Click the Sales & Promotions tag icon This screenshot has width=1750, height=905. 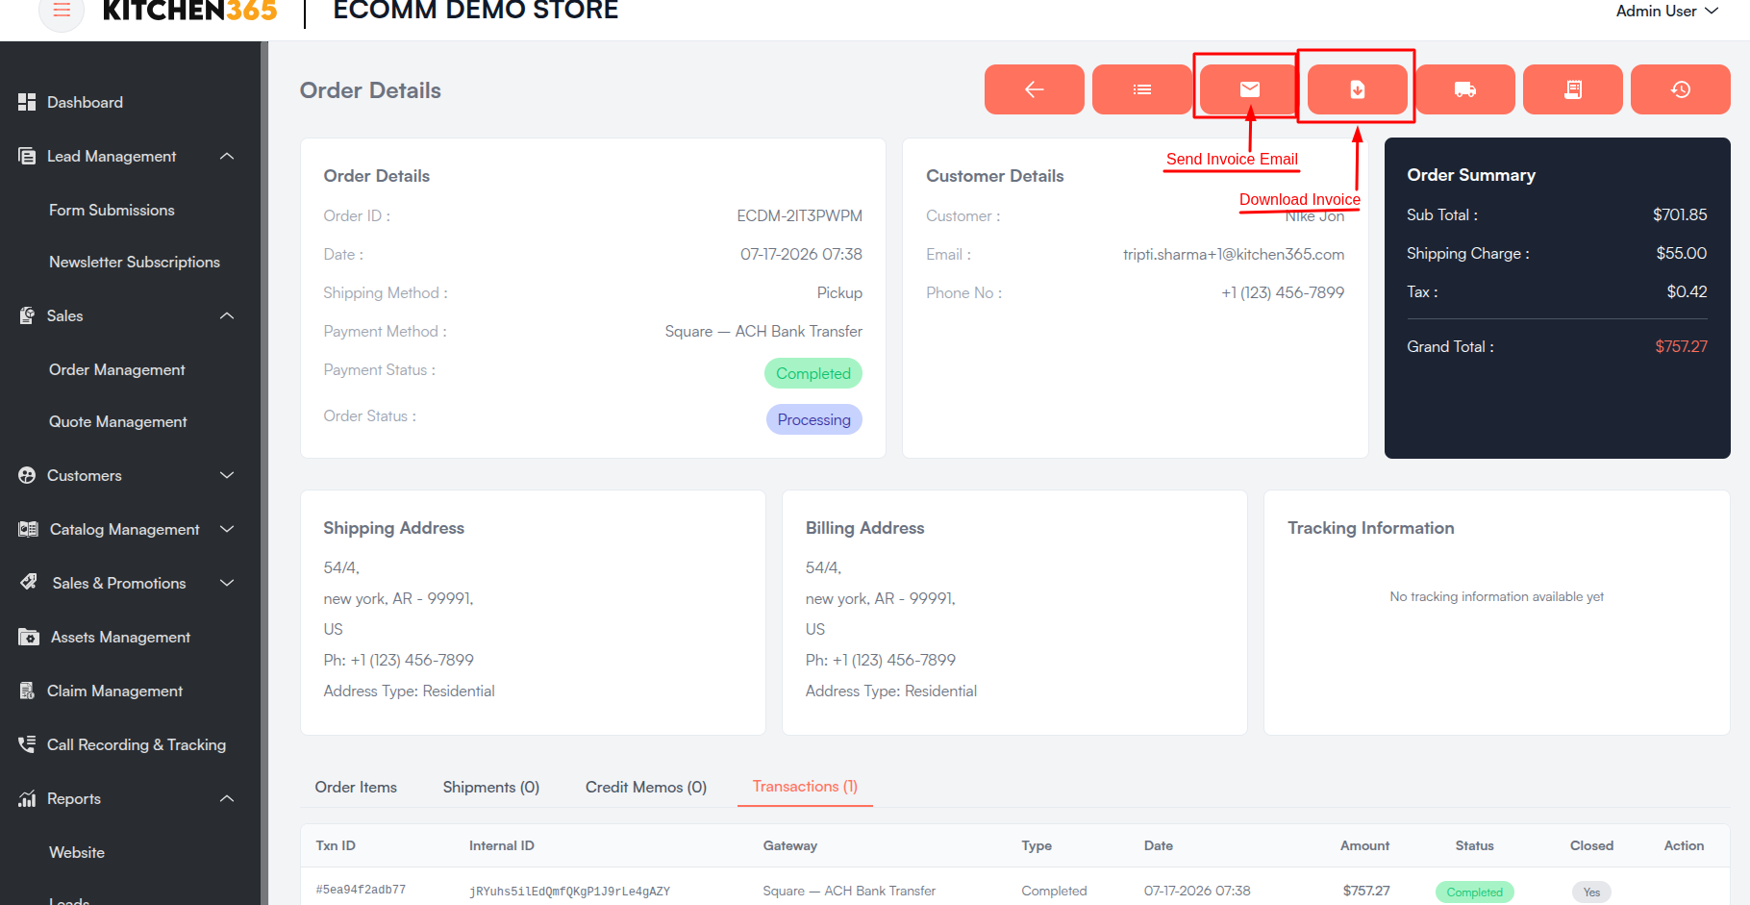[29, 583]
